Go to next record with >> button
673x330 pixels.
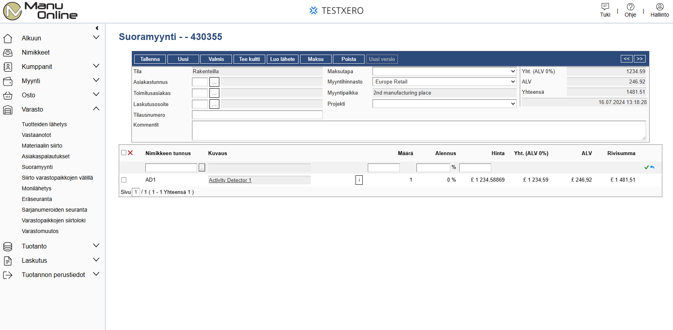[x=640, y=59]
